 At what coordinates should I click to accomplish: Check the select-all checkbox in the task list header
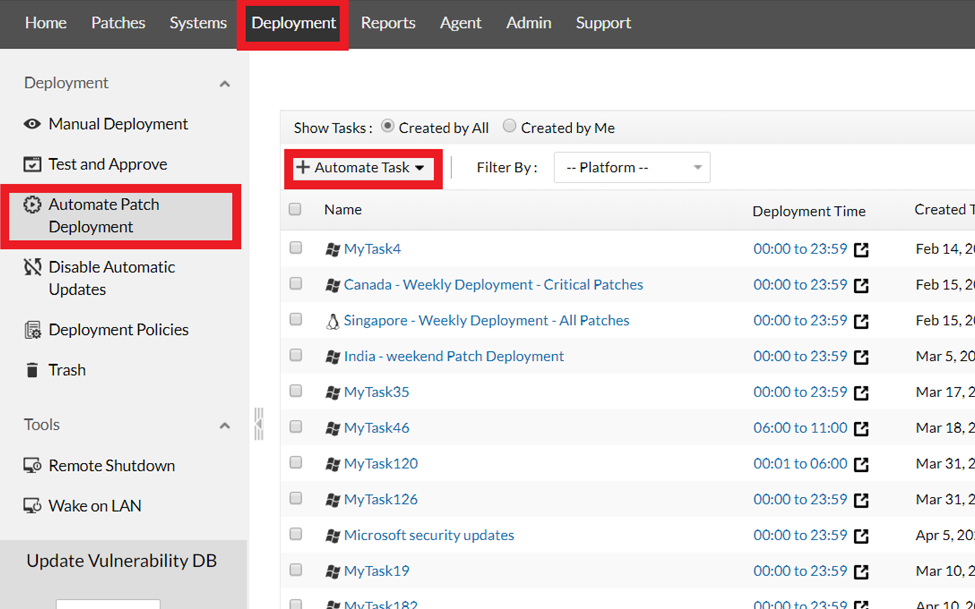pyautogui.click(x=294, y=209)
